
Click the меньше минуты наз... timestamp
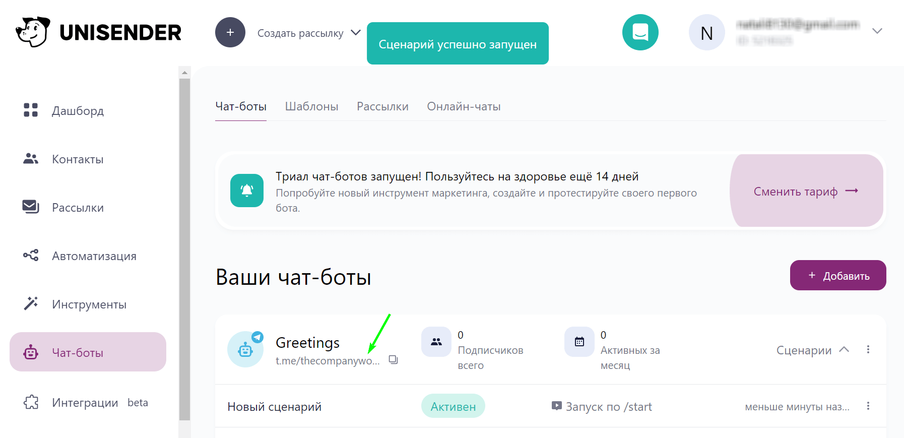tap(797, 407)
